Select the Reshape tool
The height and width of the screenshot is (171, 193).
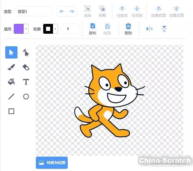26,52
